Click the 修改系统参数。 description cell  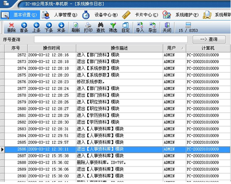[x=91, y=82]
